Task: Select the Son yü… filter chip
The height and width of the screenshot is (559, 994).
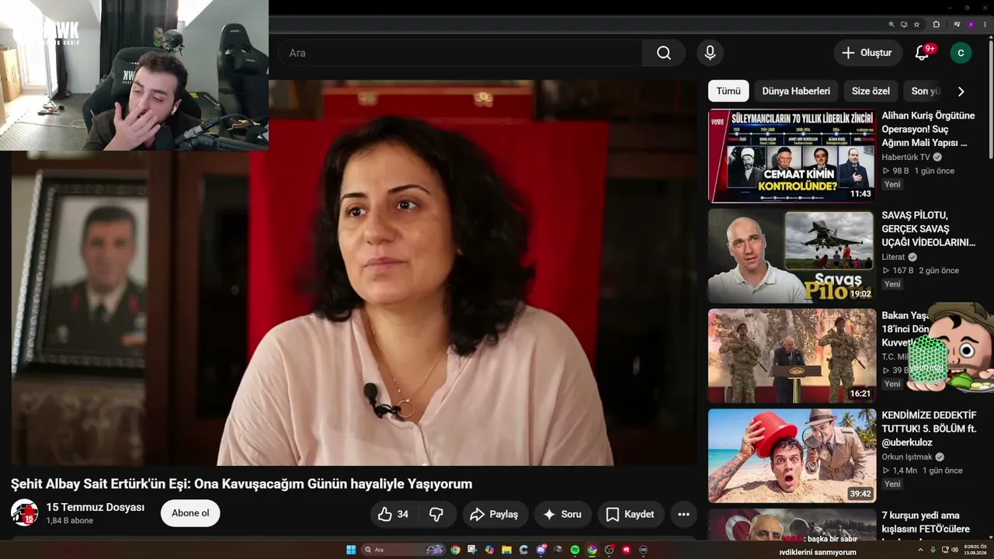Action: 926,91
